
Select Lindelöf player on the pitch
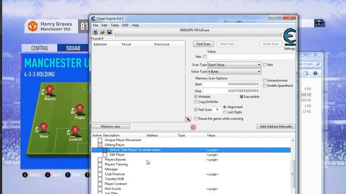(x=75, y=134)
